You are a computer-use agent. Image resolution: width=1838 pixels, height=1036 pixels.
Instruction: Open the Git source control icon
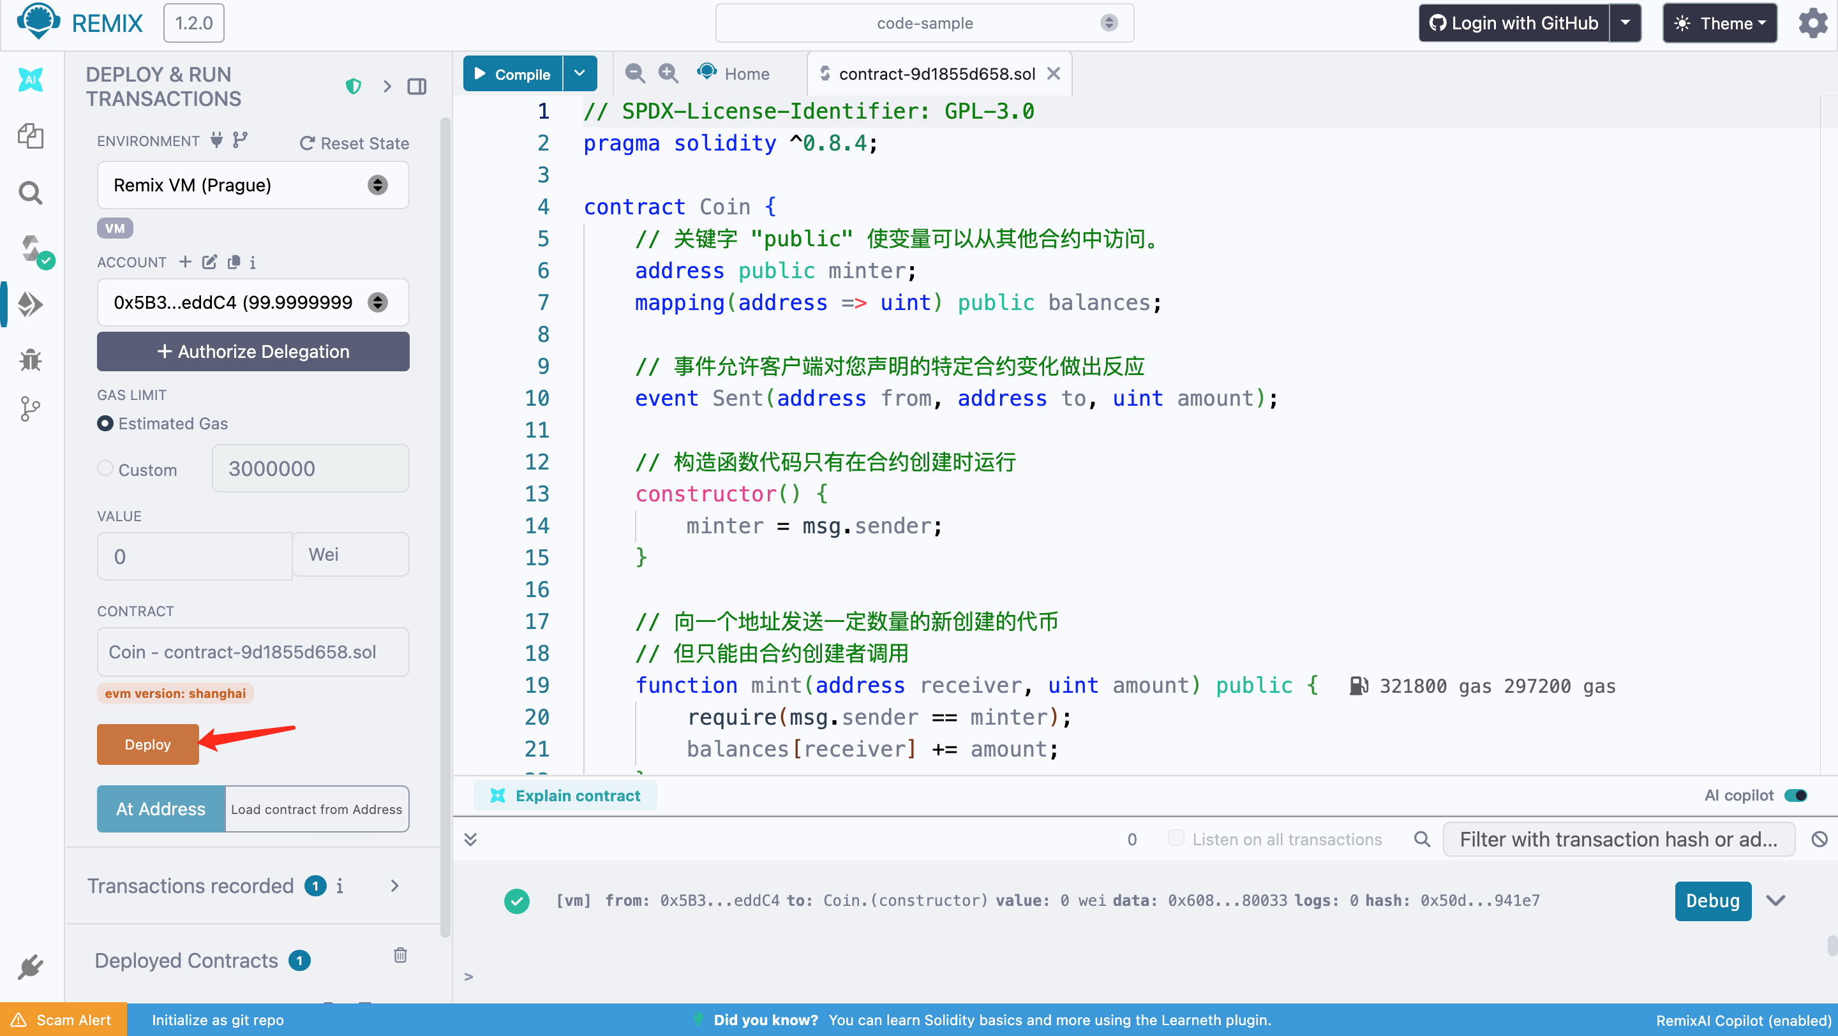pos(30,408)
